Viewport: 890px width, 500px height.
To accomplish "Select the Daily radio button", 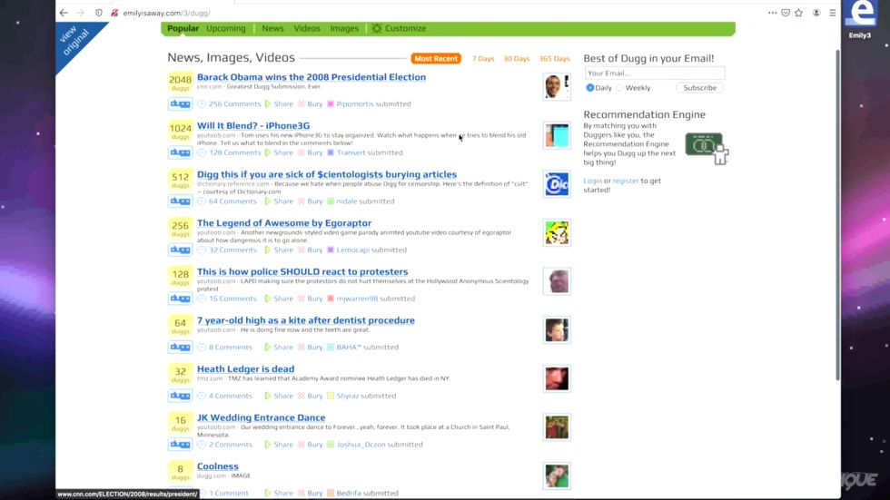I will click(590, 88).
